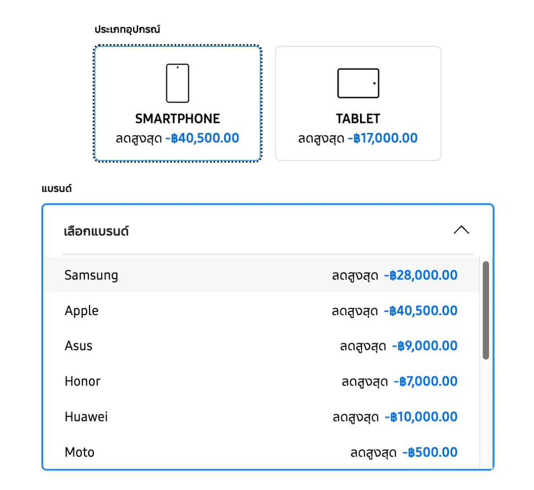Click the -฿10,000.00 value in the Huawei row
Viewport: 534px width, 490px height.
[x=421, y=417]
